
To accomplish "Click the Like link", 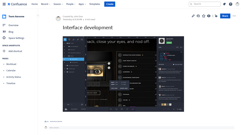I will (47, 121).
